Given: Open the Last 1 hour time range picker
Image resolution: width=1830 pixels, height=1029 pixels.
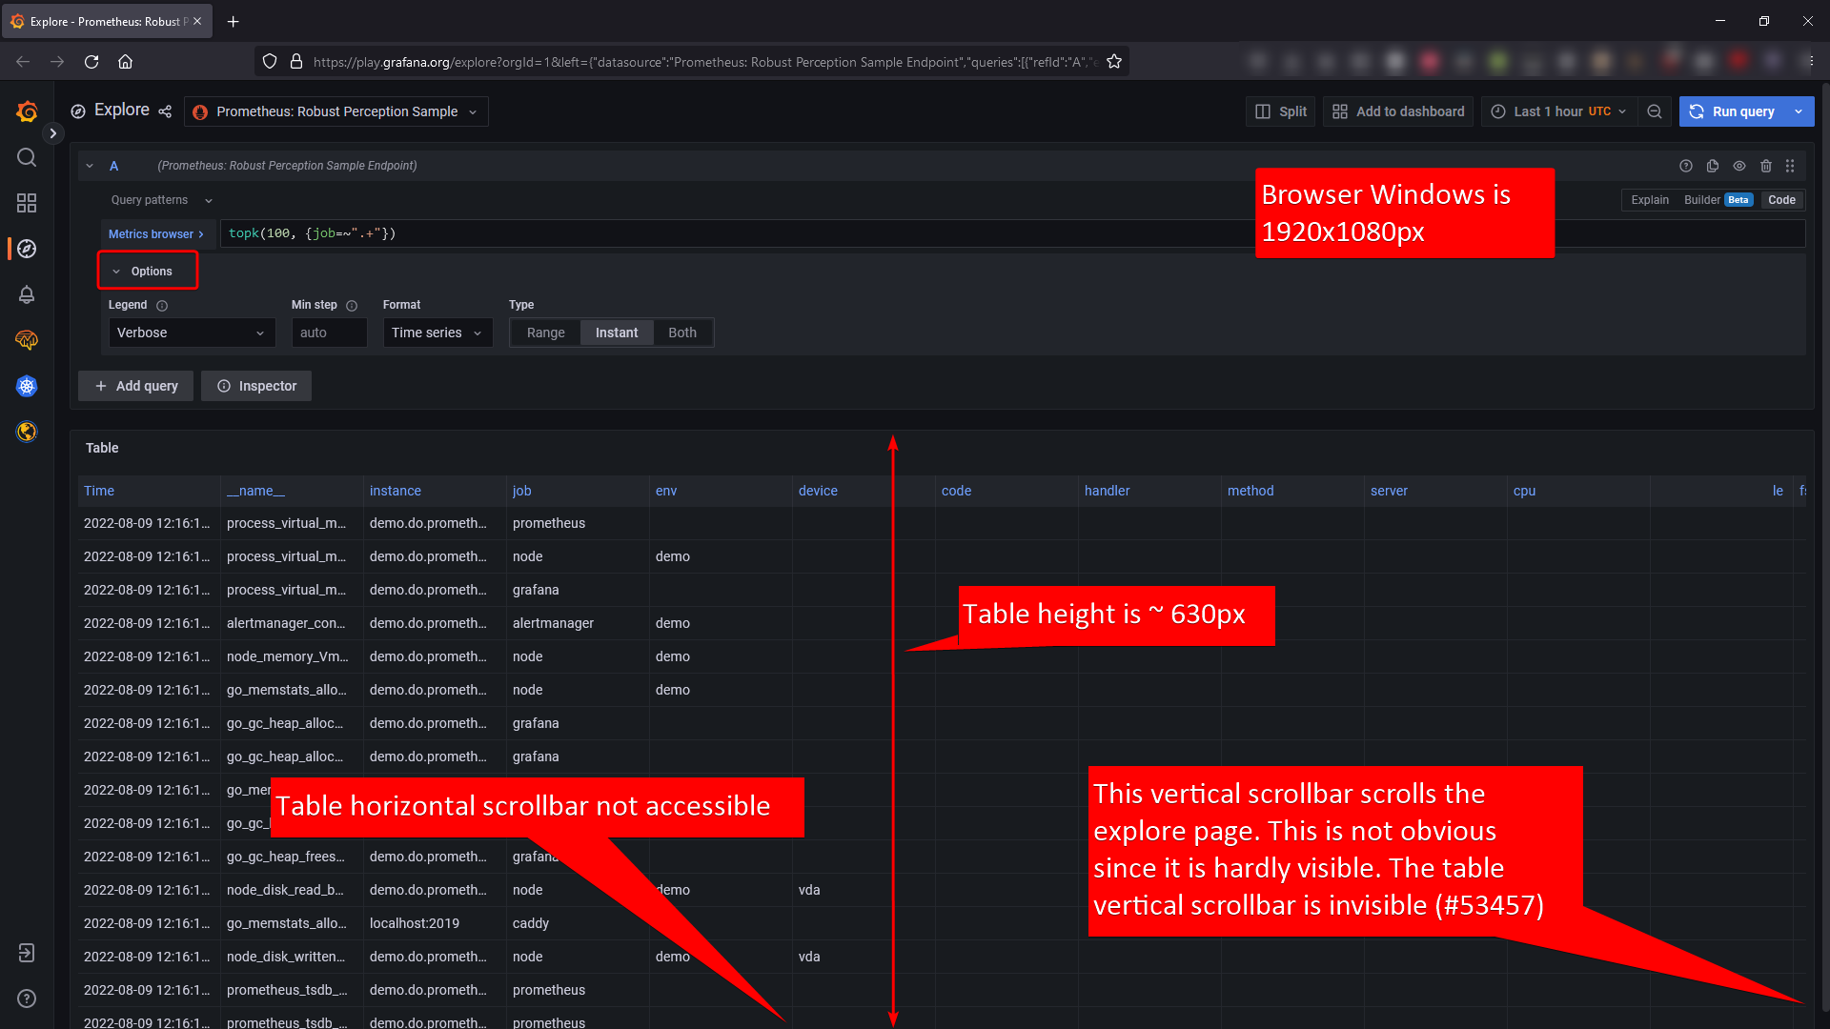Looking at the screenshot, I should [1557, 111].
